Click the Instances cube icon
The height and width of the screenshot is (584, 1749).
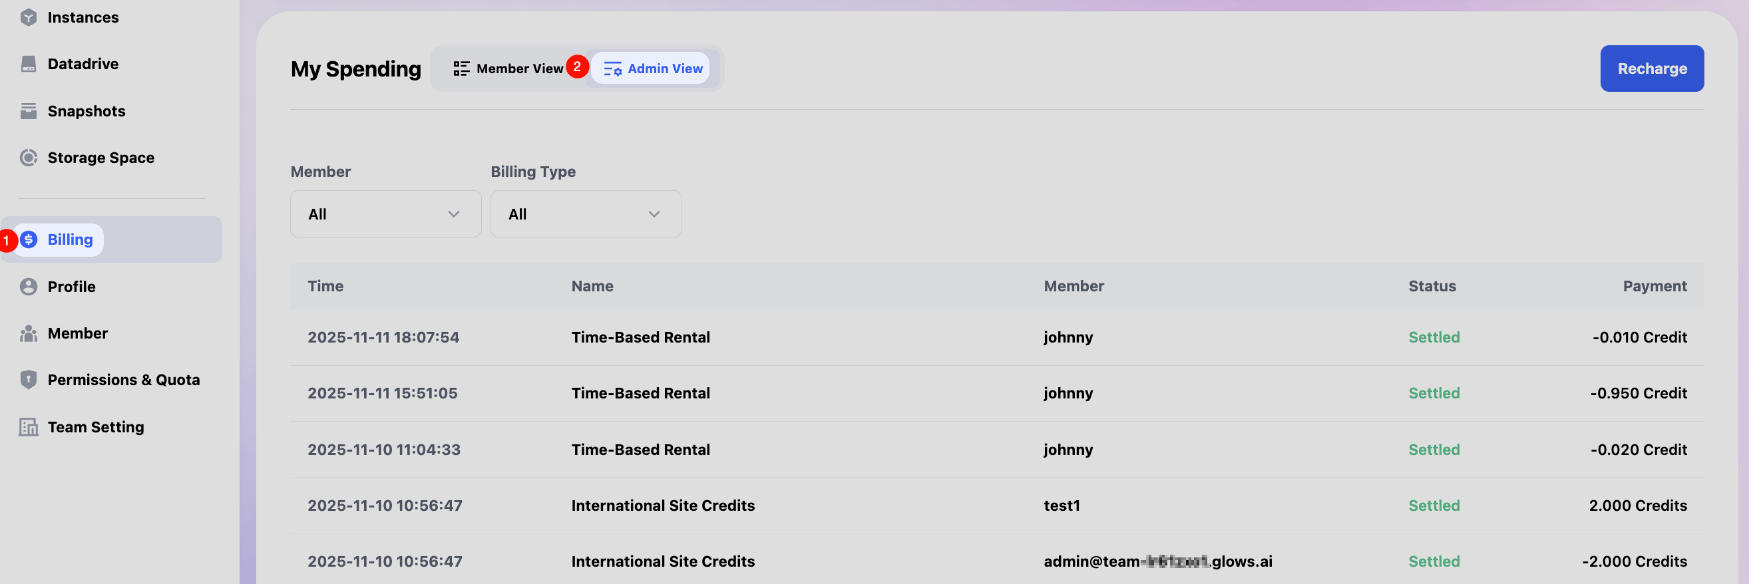[x=29, y=17]
